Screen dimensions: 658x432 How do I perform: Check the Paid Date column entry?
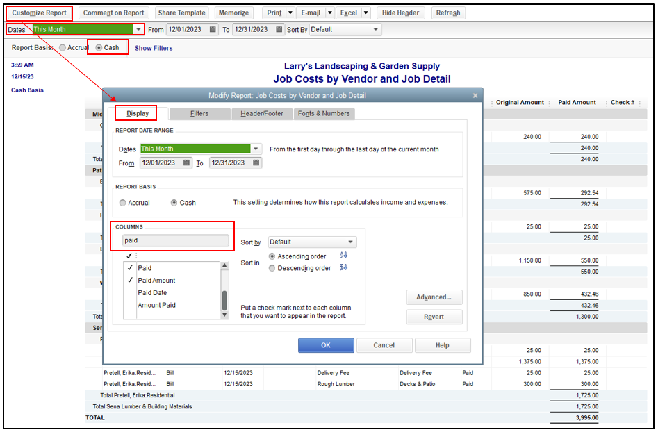coord(130,293)
